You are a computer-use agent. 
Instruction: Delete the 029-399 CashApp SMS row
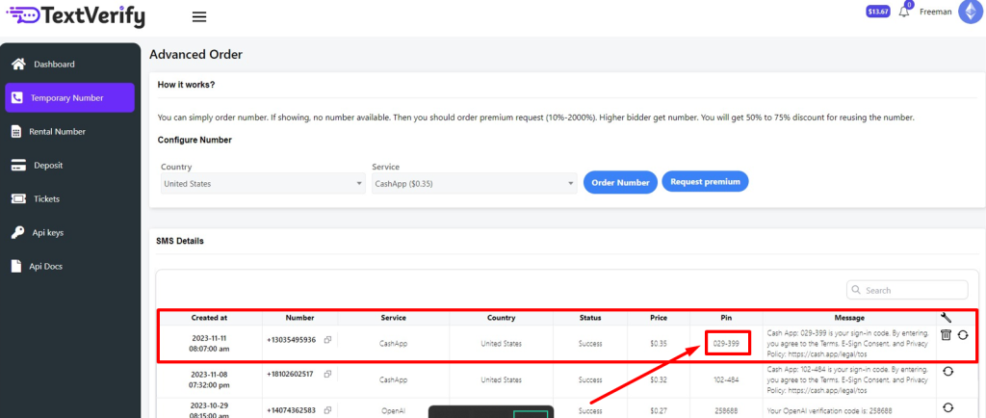[x=946, y=334]
